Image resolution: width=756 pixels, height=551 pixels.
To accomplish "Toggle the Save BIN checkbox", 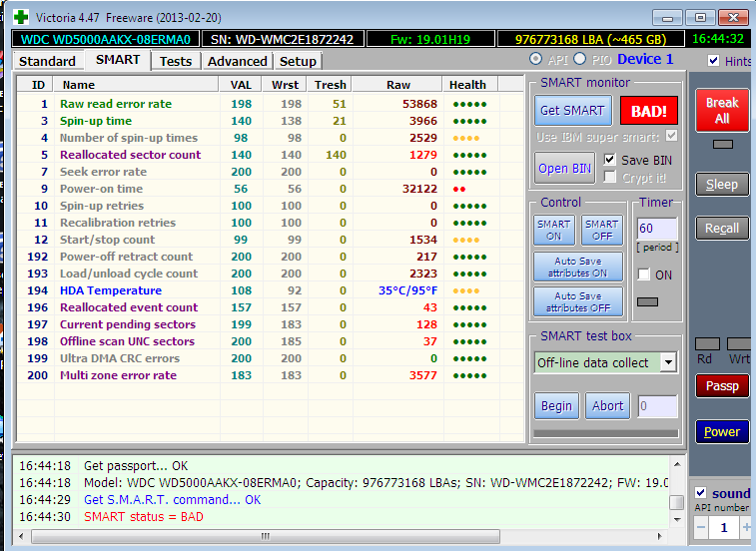I will [x=610, y=159].
